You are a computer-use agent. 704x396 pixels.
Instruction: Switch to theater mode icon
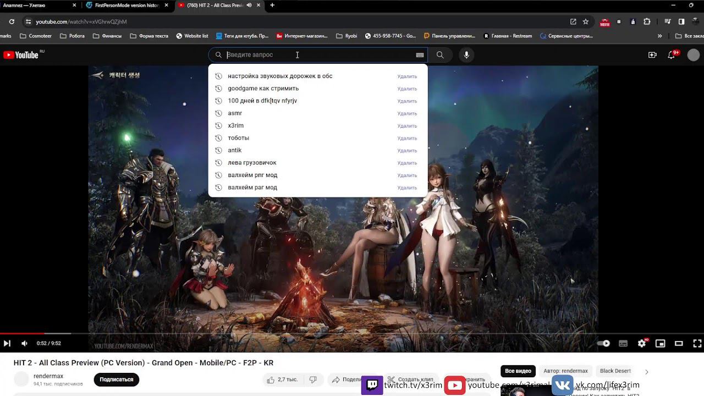click(x=679, y=343)
